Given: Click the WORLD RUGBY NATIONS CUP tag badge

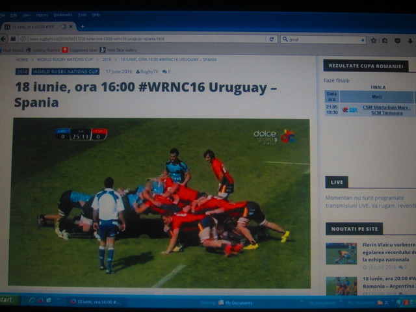Looking at the screenshot, I should (x=66, y=71).
